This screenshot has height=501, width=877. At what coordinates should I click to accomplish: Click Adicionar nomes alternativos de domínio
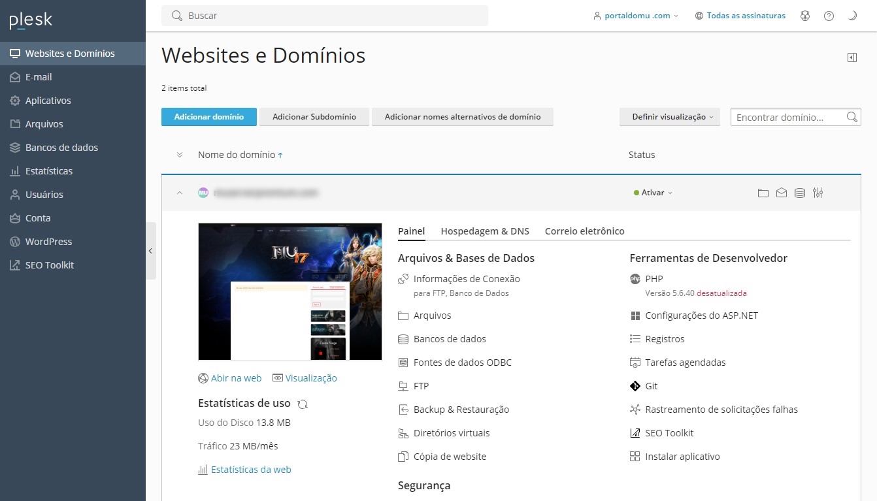click(463, 117)
